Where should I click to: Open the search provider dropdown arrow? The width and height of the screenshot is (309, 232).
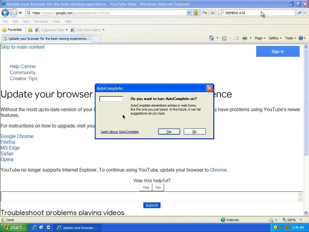tap(305, 13)
